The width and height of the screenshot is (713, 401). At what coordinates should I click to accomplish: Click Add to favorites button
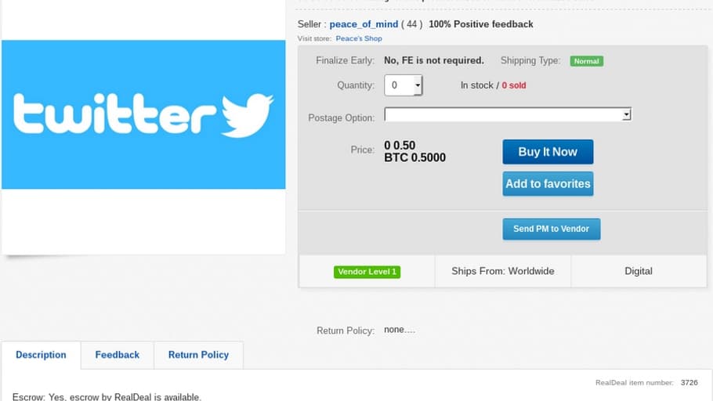(x=548, y=184)
